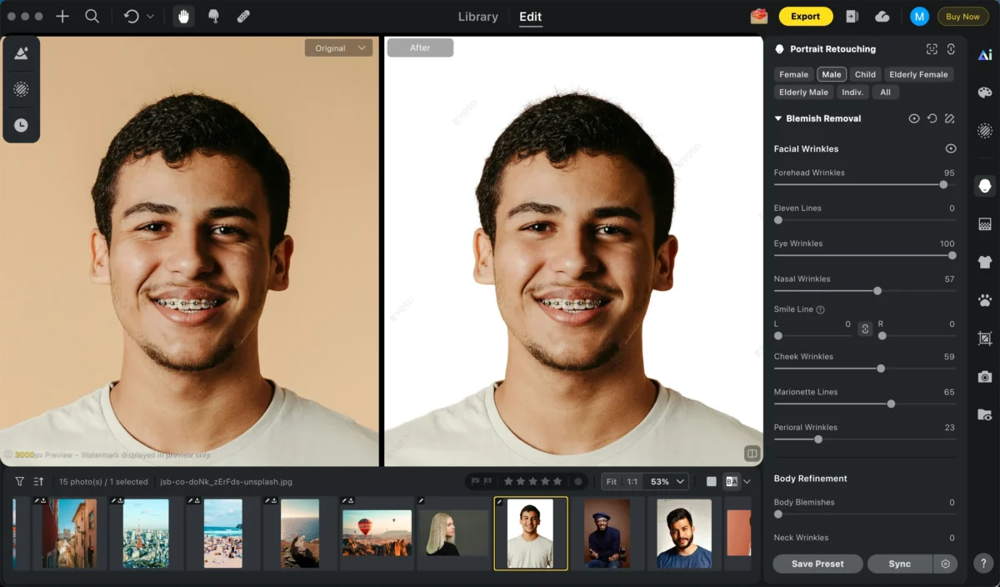Click the body detection icon in Portrait Retouching header

pos(951,49)
